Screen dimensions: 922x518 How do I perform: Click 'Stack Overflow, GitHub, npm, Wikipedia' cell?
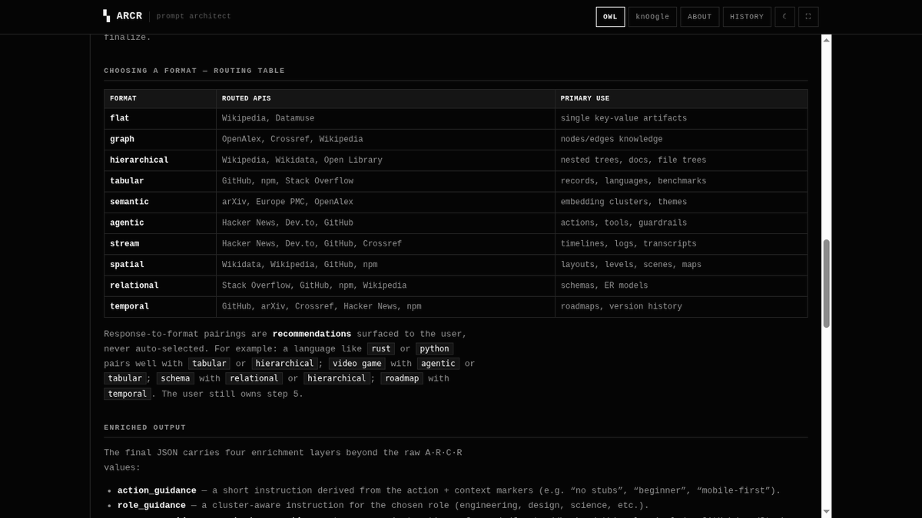click(x=386, y=285)
